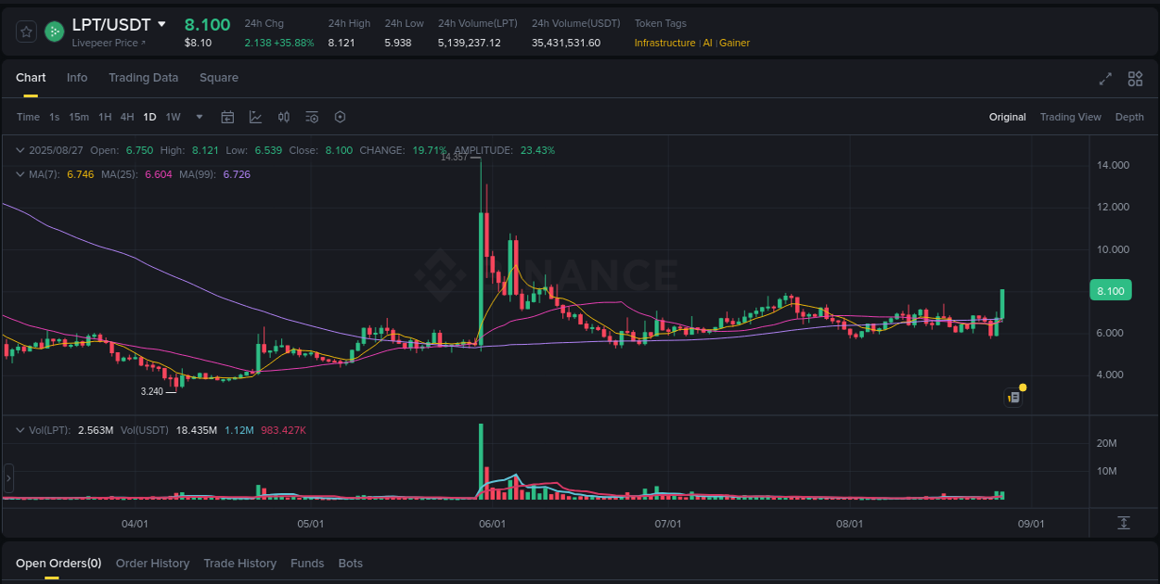Click the green 8.100 price marker
Viewport: 1160px width, 584px height.
click(1110, 290)
